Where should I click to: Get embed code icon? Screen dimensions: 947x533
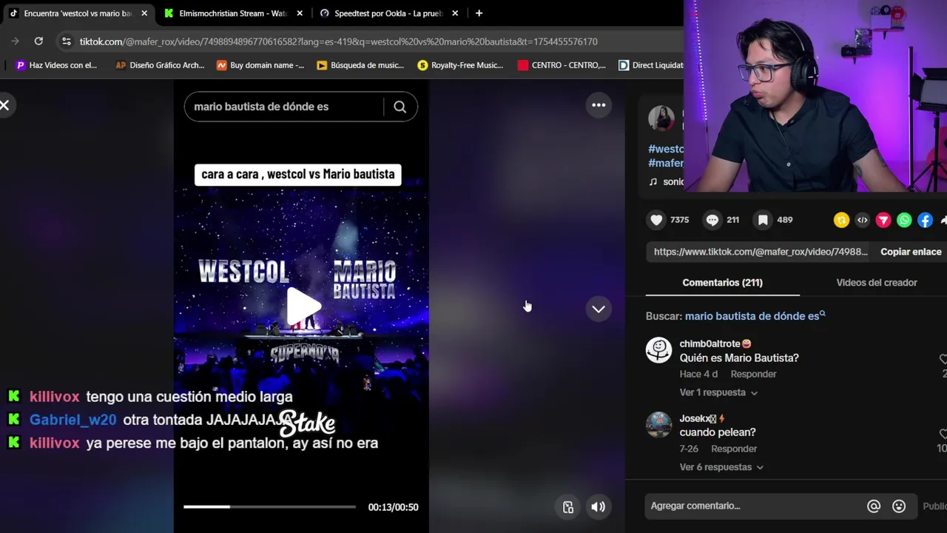point(862,220)
